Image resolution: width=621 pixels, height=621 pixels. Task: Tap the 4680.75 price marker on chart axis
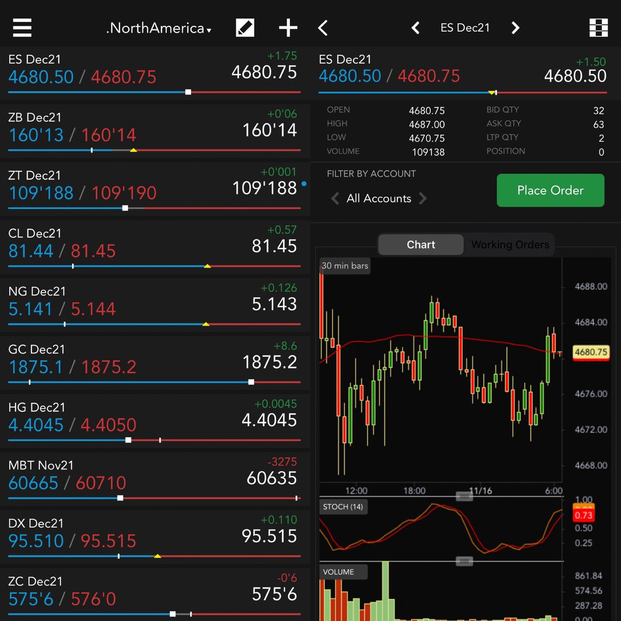click(x=591, y=352)
